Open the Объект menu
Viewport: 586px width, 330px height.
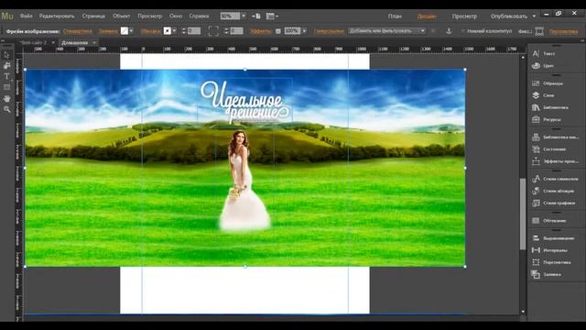[x=122, y=16]
